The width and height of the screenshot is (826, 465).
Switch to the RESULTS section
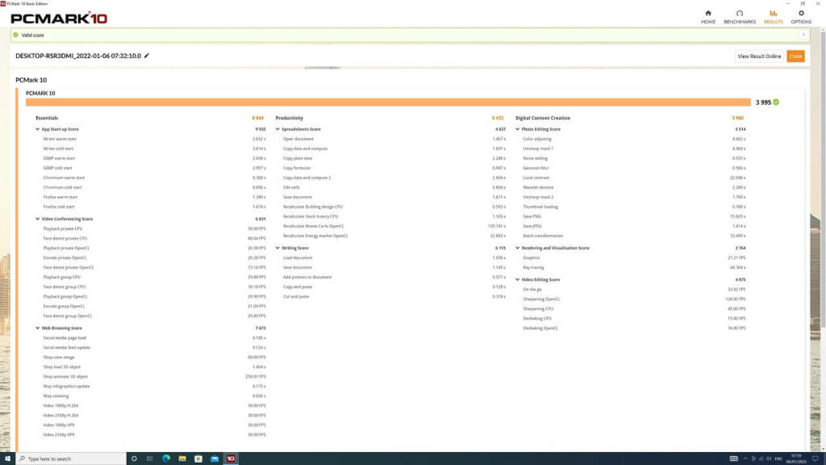click(774, 17)
